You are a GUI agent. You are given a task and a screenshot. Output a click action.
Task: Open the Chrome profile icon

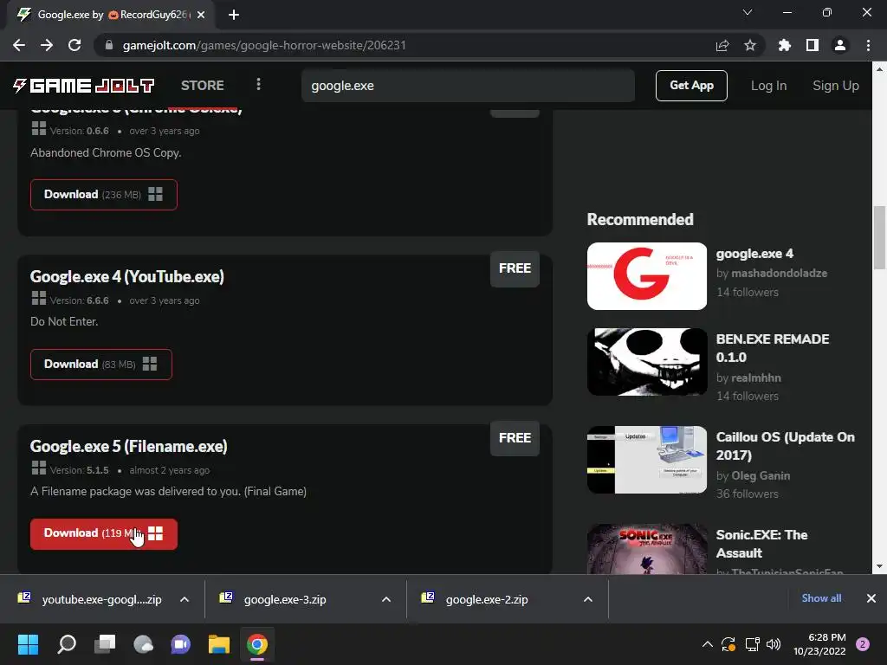[840, 45]
